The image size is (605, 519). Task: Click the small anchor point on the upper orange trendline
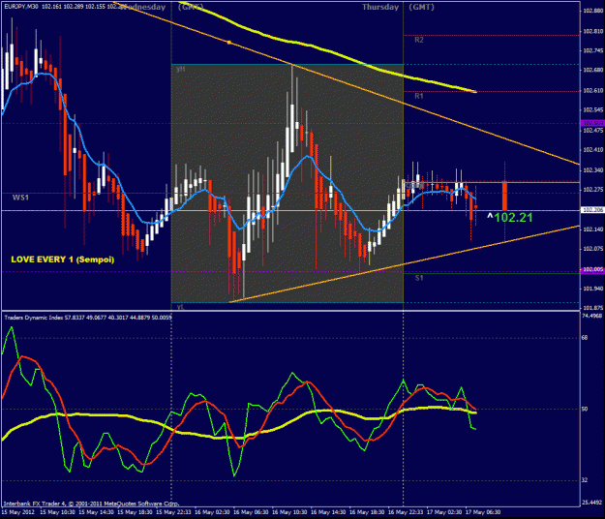click(228, 42)
